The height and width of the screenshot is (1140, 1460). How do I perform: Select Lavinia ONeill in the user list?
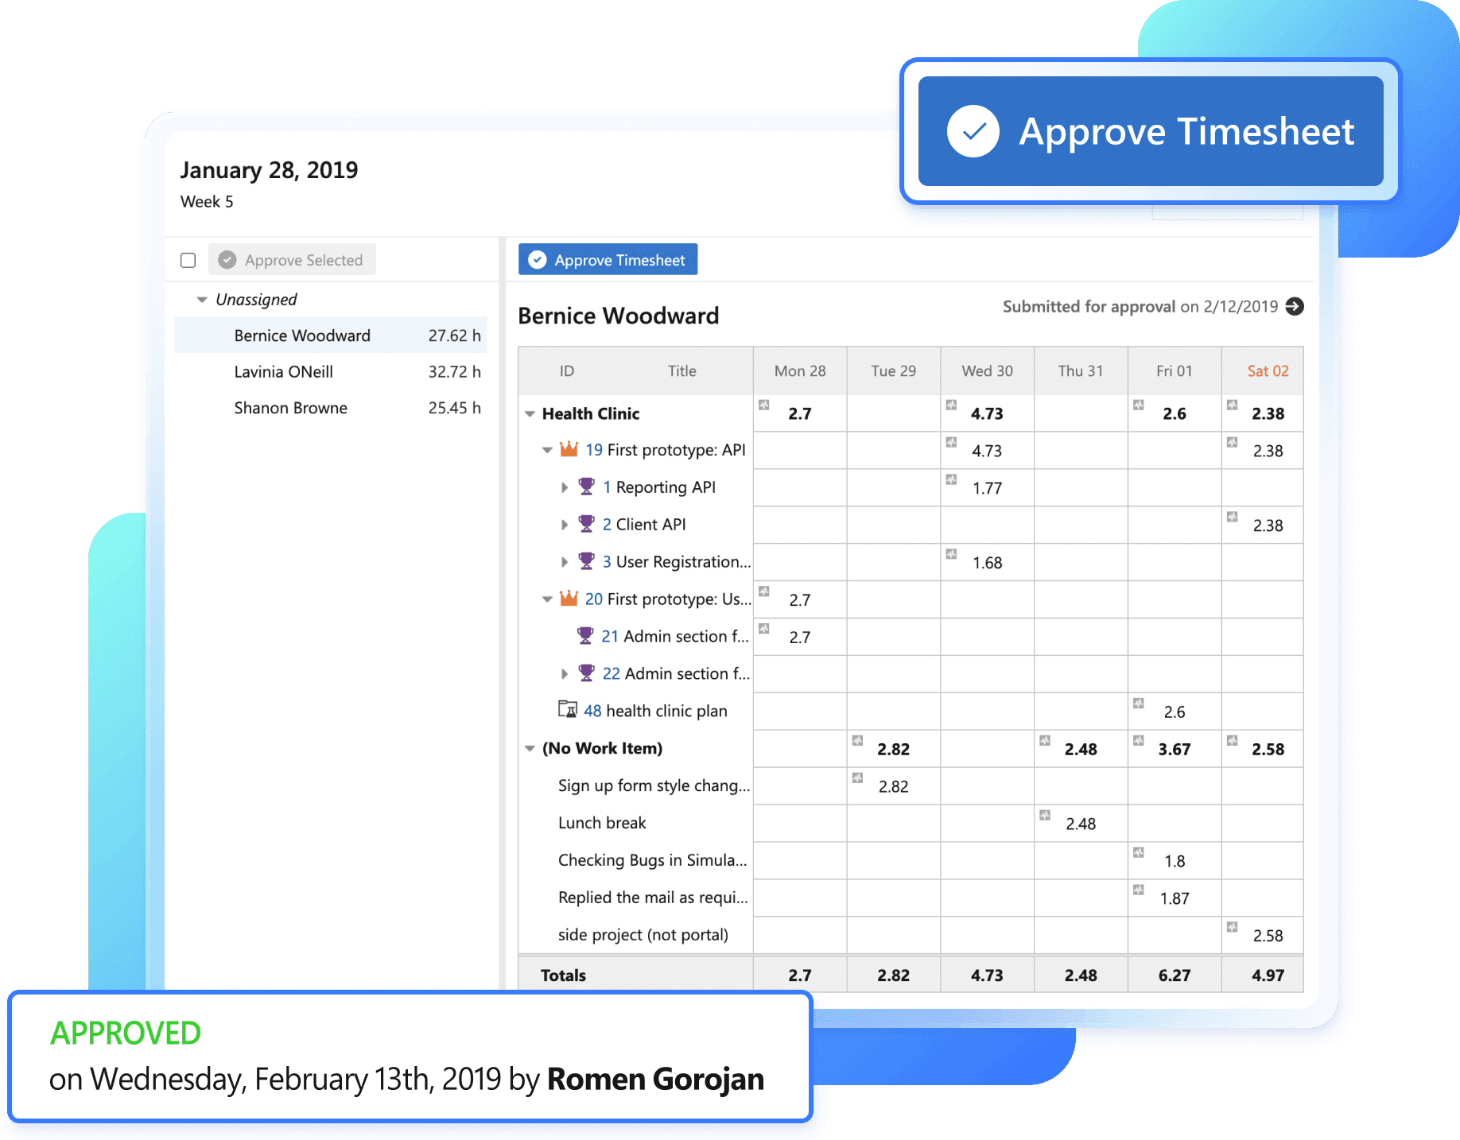click(x=331, y=371)
